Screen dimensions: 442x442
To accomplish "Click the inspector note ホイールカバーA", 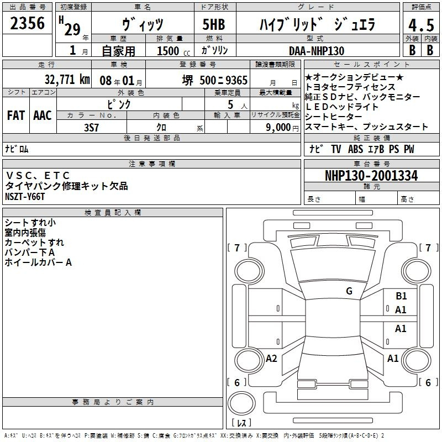I will pos(38,262).
